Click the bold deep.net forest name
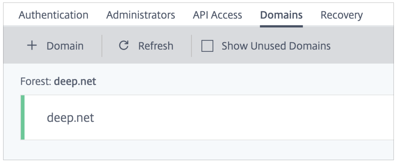Viewport: 397px width, 163px height. (x=75, y=81)
